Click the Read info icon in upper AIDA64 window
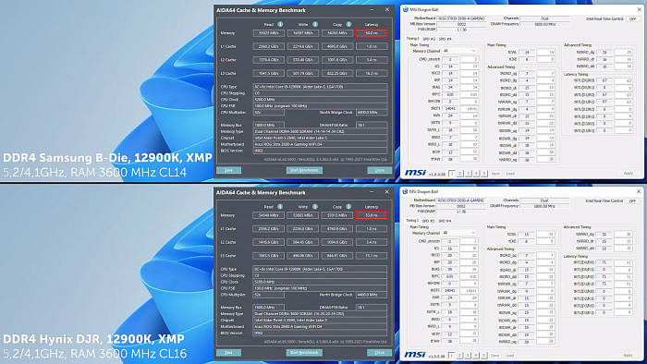Screen dimensions: 647x364 click(280, 24)
